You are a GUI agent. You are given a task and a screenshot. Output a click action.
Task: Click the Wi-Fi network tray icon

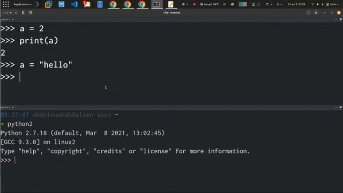(x=312, y=4)
